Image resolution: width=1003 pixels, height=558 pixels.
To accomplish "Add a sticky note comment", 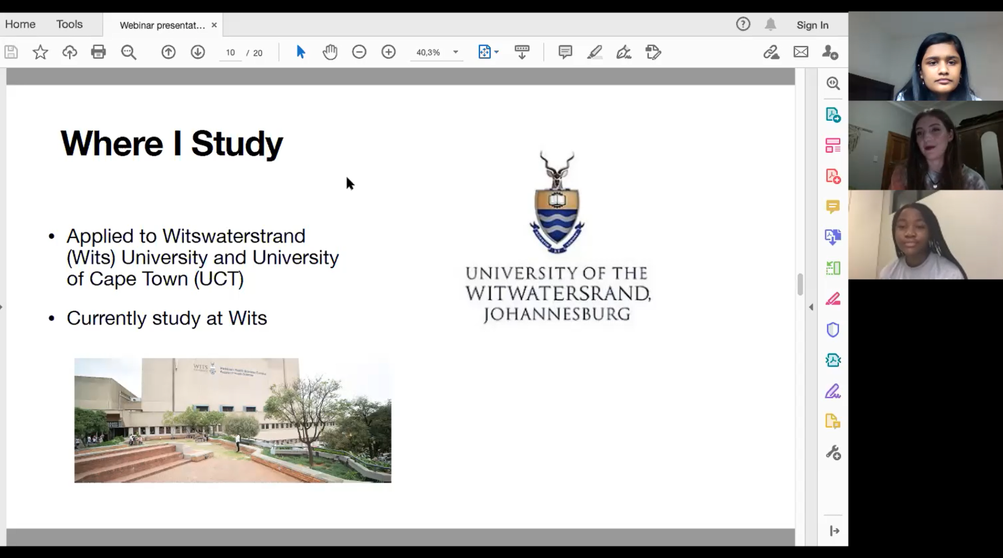I will pos(565,52).
